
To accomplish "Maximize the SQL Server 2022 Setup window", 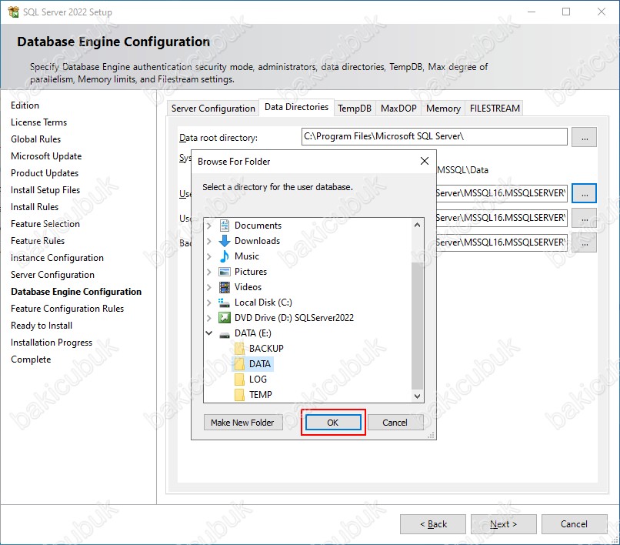I will point(566,12).
